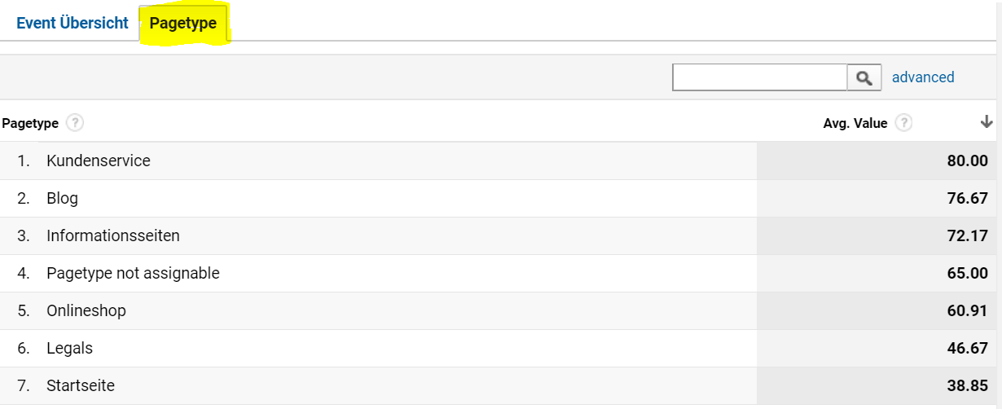This screenshot has width=1002, height=409.
Task: Click help icon next to Pagetype header
Action: pyautogui.click(x=75, y=123)
